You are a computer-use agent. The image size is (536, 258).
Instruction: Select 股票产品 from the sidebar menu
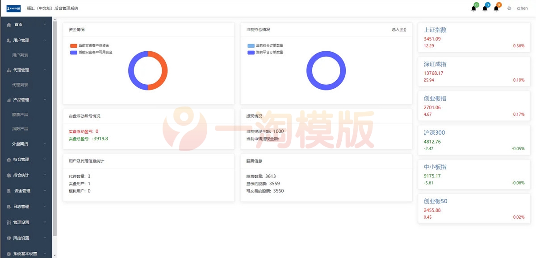coord(21,114)
